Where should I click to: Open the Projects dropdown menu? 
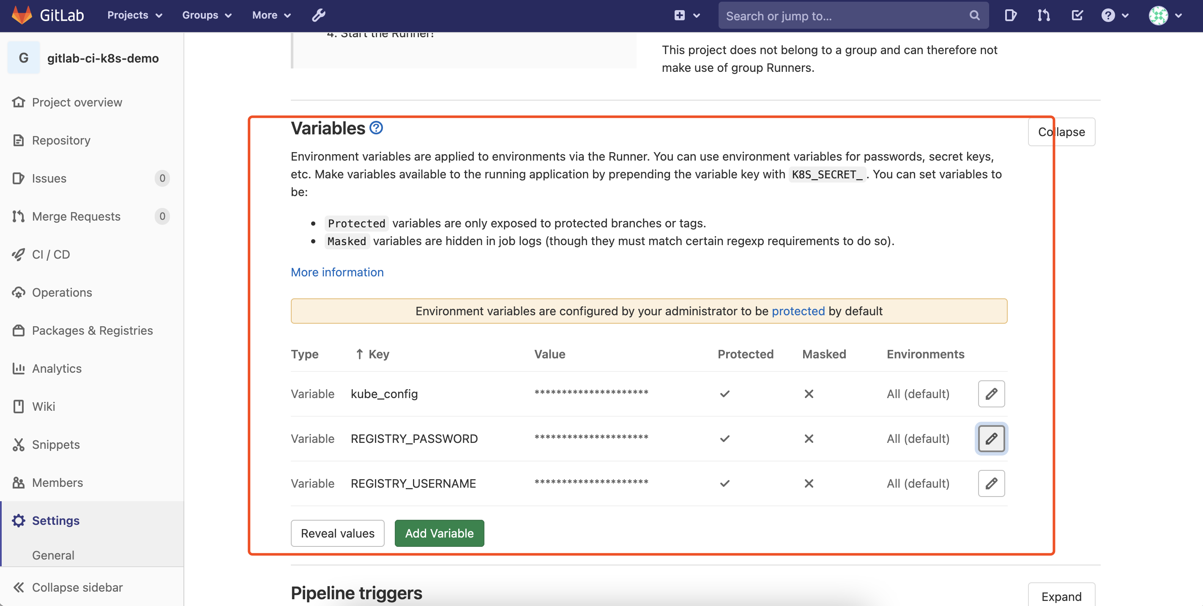point(134,15)
